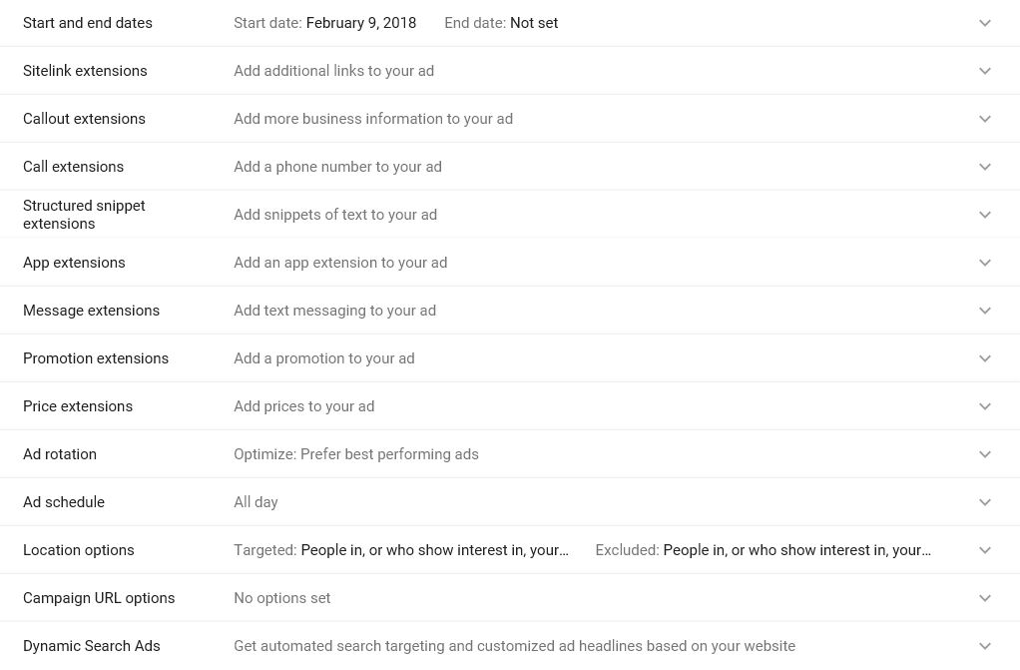Open the Ad rotation setting label
Viewport: 1020px width, 670px height.
click(x=60, y=454)
